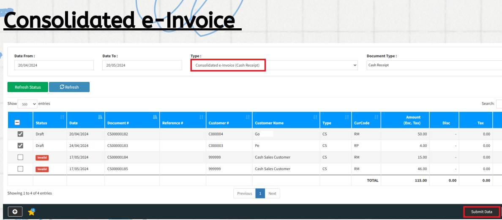
Task: Click the green Refresh Status button
Action: tap(28, 87)
